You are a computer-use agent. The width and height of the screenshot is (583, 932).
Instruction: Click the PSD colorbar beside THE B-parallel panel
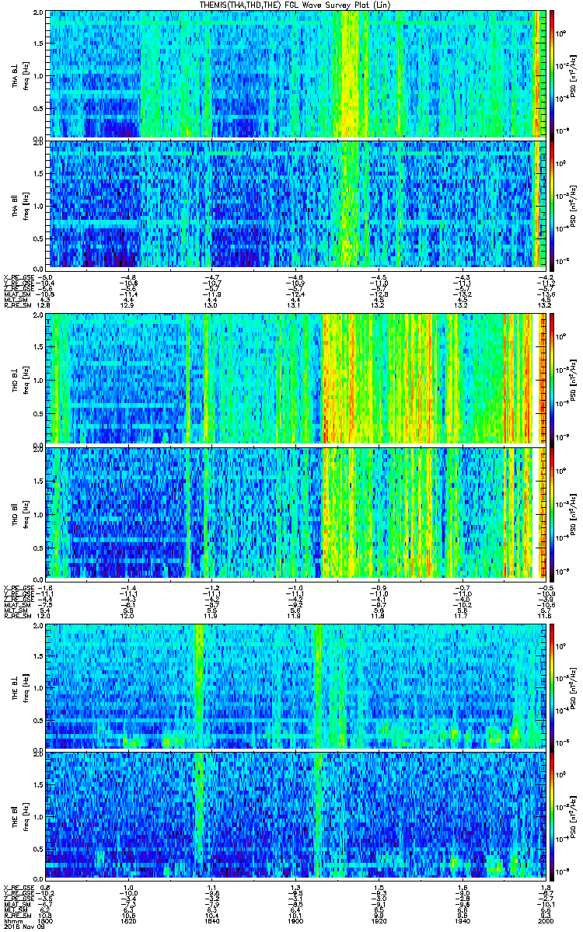coord(552,817)
